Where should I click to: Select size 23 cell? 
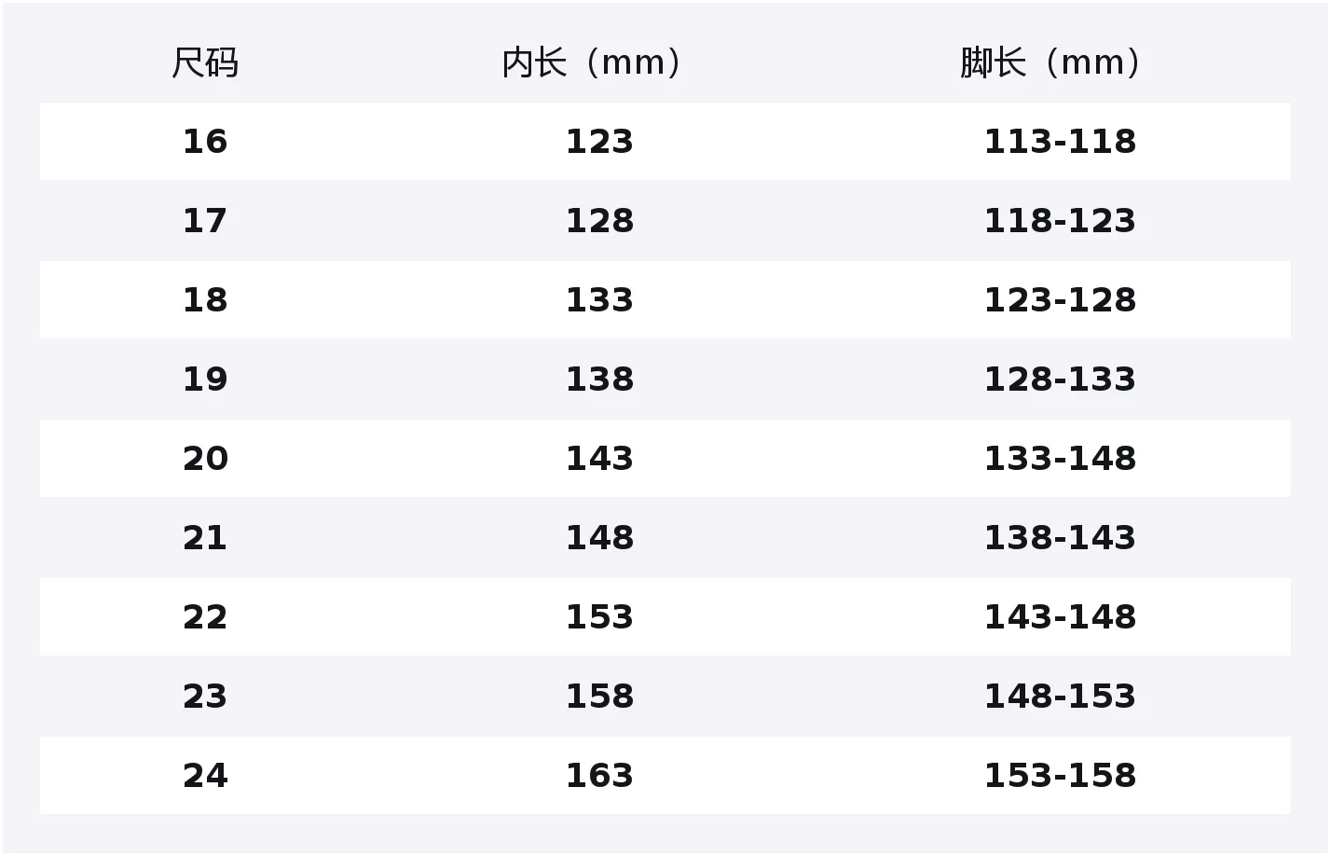(x=205, y=697)
